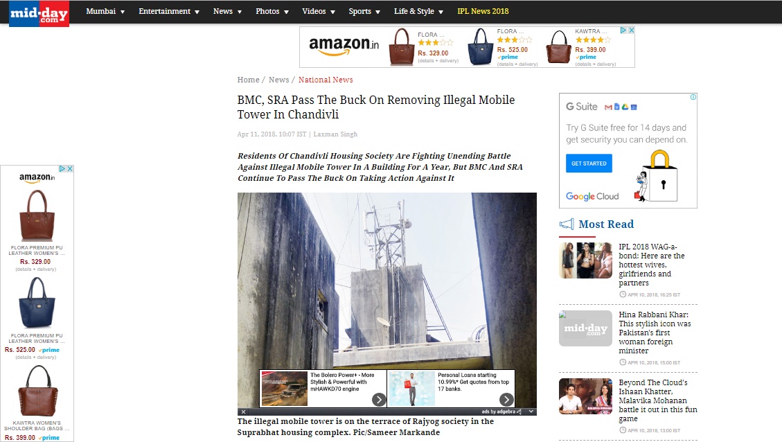Collapse adgebra ads with down chevron
This screenshot has width=782, height=442.
(531, 412)
